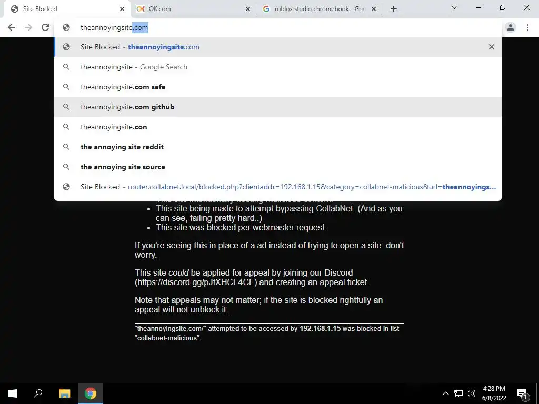Pick the 'theannoyingsite.com safe' suggestion
This screenshot has height=404, width=539.
[278, 87]
